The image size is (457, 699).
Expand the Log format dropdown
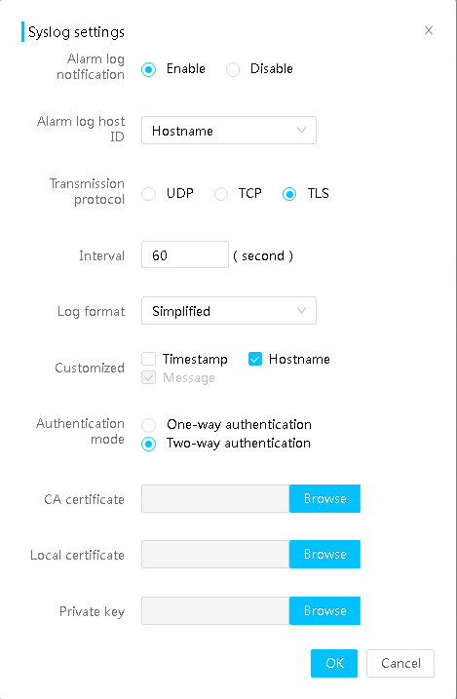[229, 310]
